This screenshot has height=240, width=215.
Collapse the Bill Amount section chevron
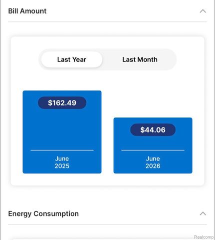coord(203,11)
